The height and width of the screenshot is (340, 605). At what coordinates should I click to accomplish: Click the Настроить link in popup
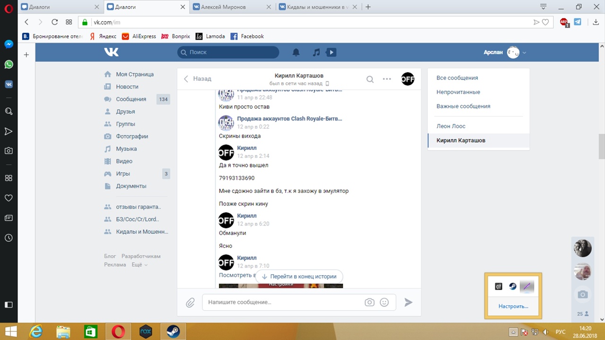tap(513, 306)
